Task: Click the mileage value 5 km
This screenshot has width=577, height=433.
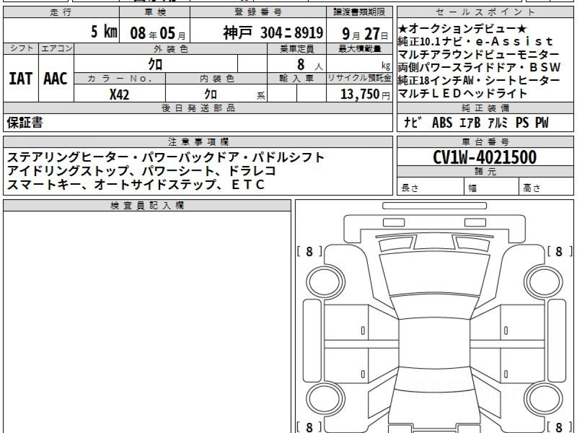Action: click(104, 32)
